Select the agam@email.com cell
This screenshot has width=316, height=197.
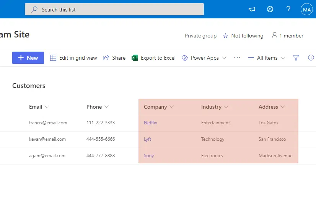(47, 156)
